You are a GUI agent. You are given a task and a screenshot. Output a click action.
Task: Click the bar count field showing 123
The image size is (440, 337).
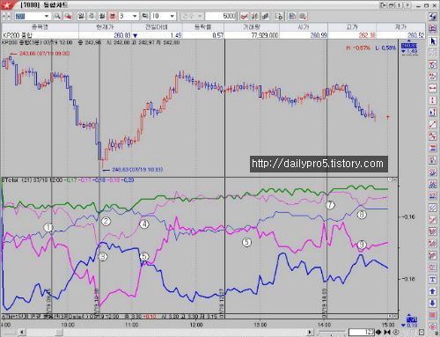point(362,333)
